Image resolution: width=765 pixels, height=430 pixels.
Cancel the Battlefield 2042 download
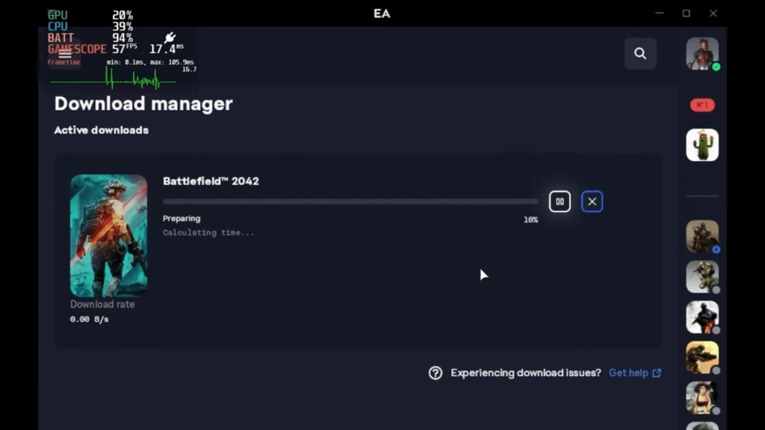click(592, 202)
